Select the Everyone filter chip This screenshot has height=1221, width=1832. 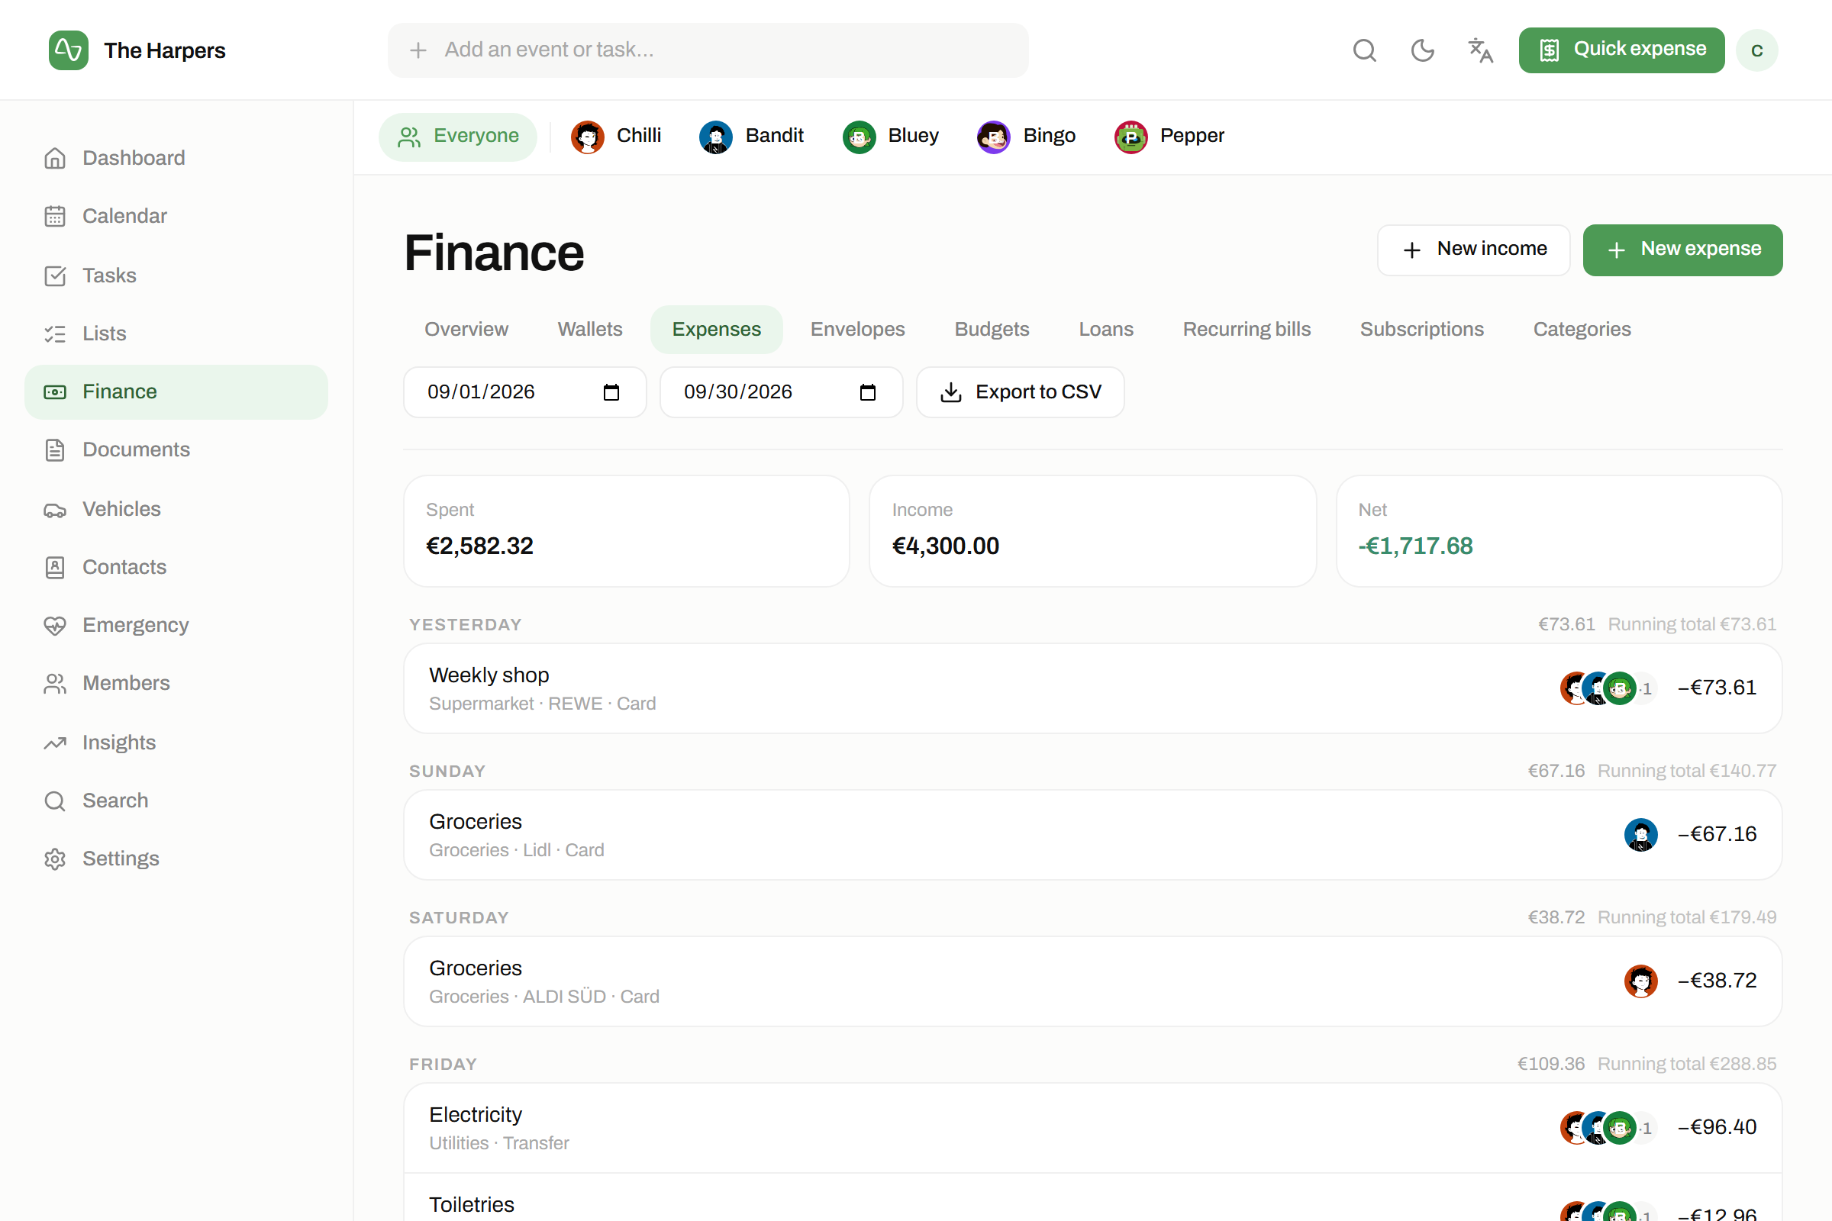[458, 137]
